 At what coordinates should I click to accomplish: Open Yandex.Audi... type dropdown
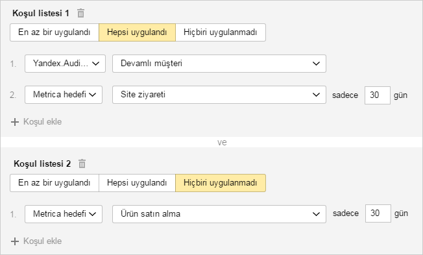click(x=65, y=64)
